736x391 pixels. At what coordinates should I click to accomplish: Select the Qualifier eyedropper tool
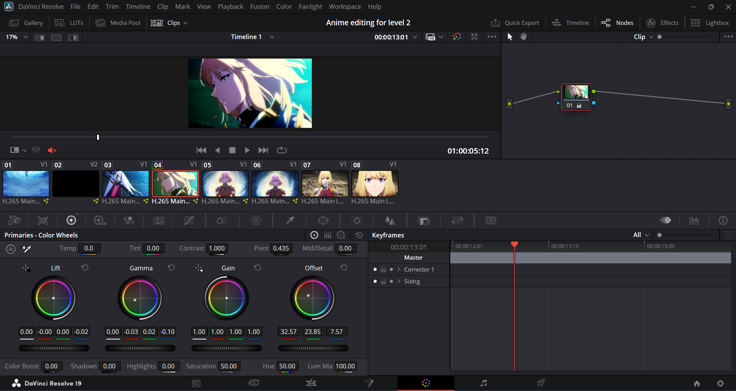pyautogui.click(x=290, y=221)
